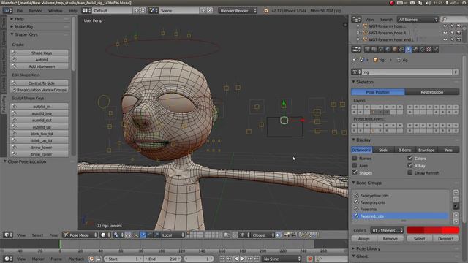Open bone group specials dark menu icon

[456, 206]
